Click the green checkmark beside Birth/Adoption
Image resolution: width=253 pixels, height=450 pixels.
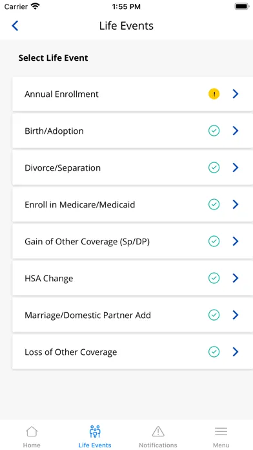pyautogui.click(x=214, y=131)
